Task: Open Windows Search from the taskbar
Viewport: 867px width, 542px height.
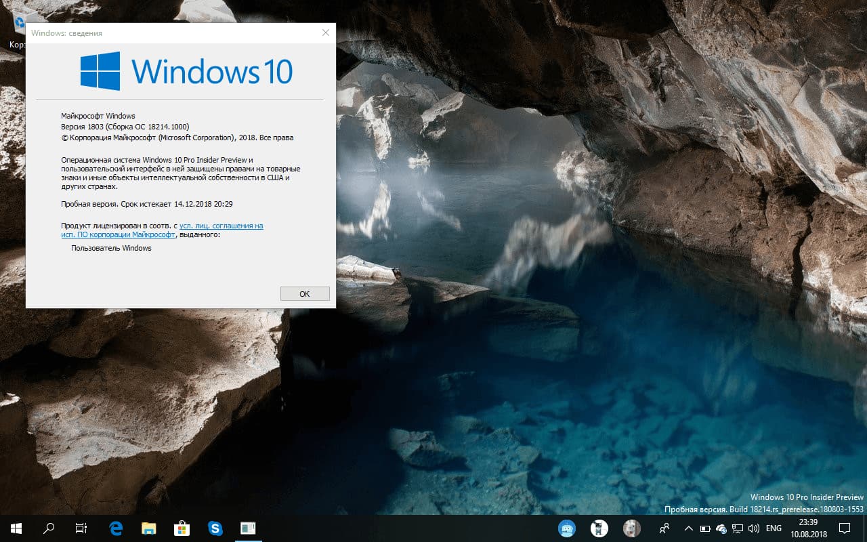Action: (x=47, y=528)
